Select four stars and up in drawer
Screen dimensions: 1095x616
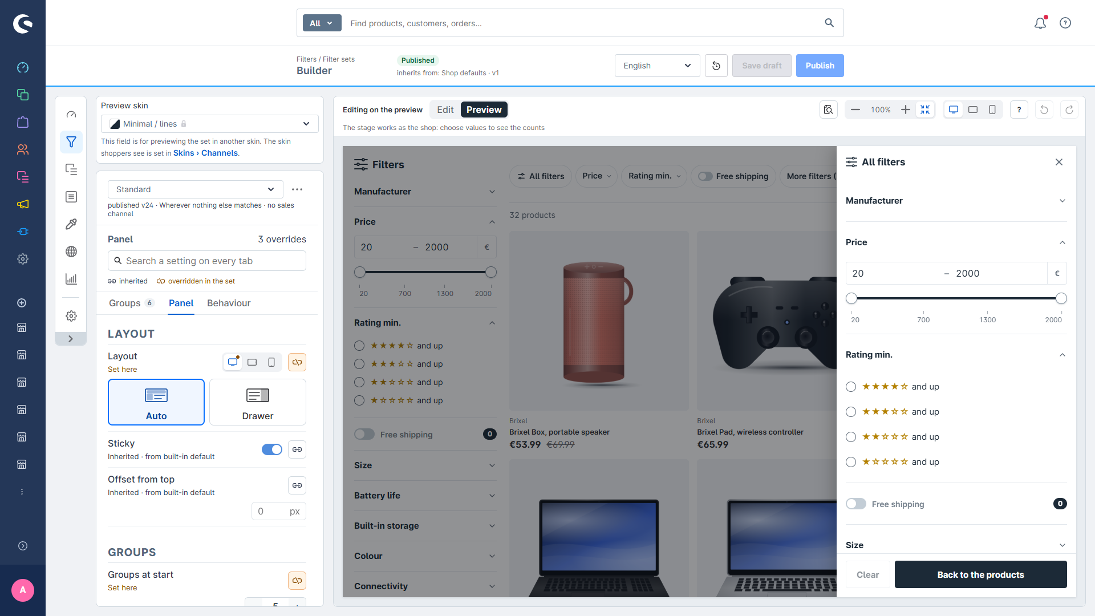coord(851,387)
